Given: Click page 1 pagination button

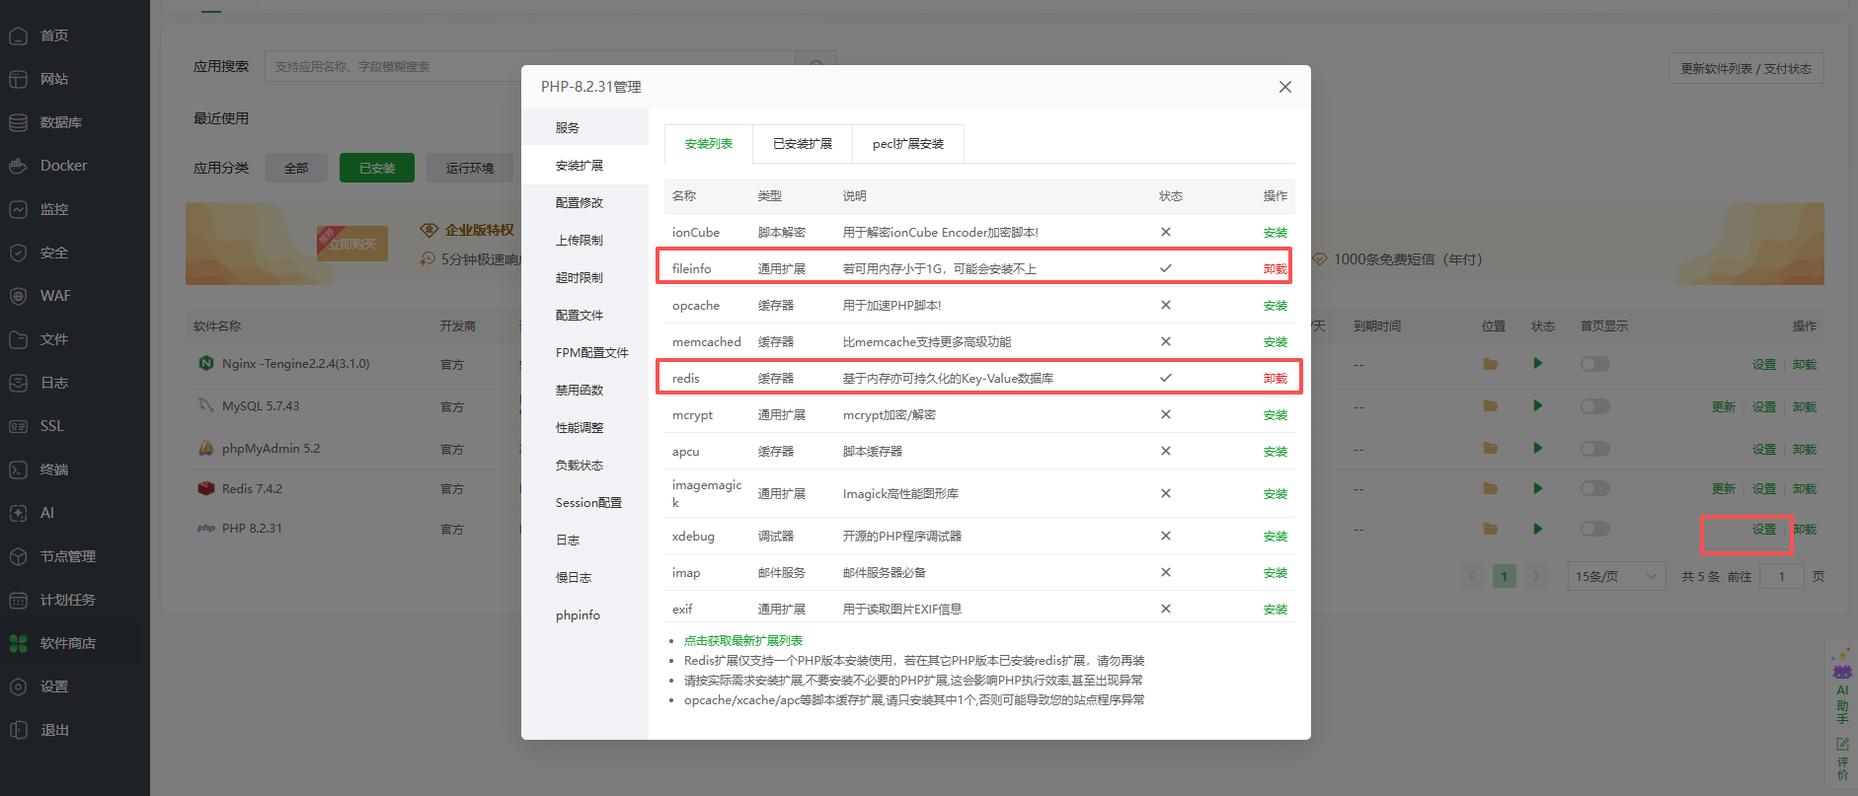Looking at the screenshot, I should (1505, 576).
